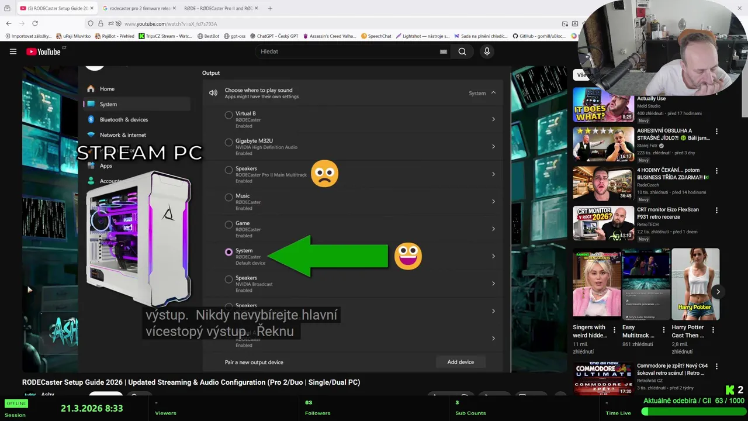
Task: Select Speakers NVIDIA Broadcast radio button
Action: pos(228,279)
